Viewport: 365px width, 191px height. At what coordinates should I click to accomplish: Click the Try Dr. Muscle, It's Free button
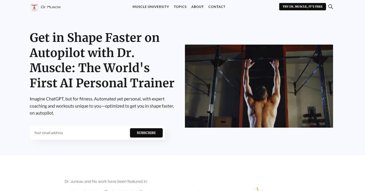[303, 7]
